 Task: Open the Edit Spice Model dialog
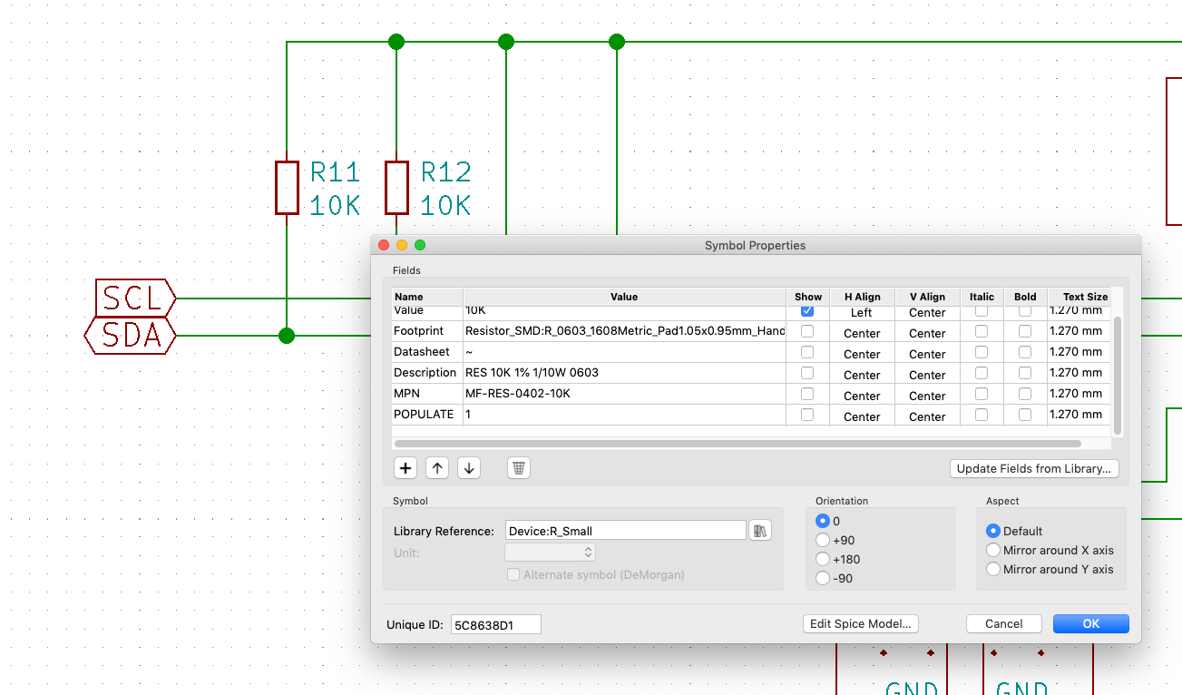[x=860, y=623]
